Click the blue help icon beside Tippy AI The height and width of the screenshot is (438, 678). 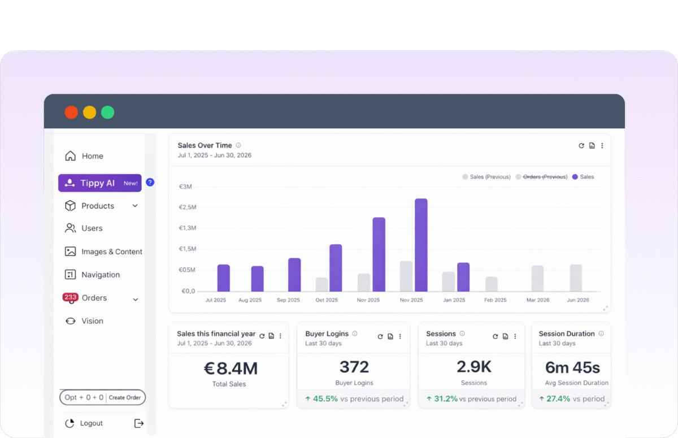150,183
